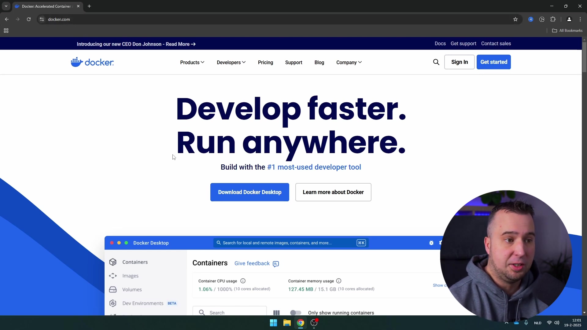Click Docs in top bar

click(x=440, y=43)
